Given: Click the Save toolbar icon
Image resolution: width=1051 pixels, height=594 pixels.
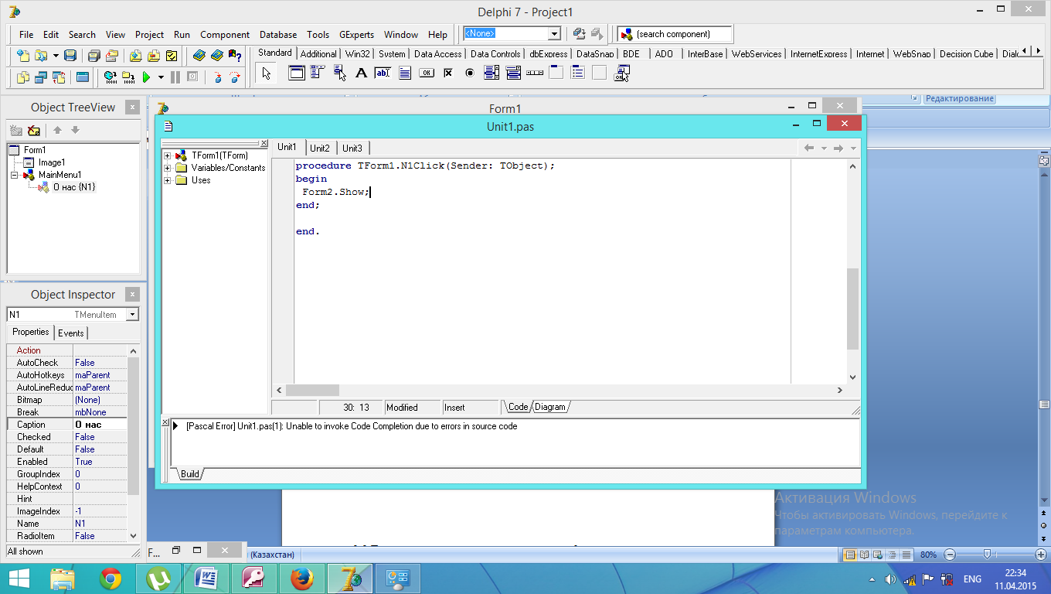Looking at the screenshot, I should click(x=70, y=56).
